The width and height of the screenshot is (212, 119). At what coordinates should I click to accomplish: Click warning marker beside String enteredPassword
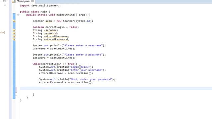point(14,40)
